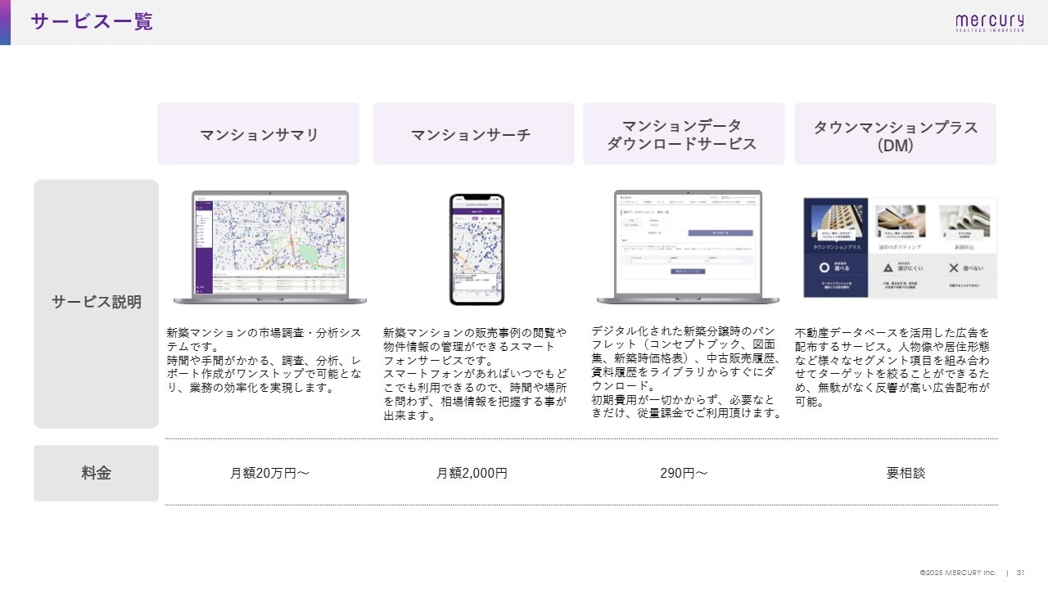
Task: Click the 料金 row label
Action: click(x=97, y=473)
